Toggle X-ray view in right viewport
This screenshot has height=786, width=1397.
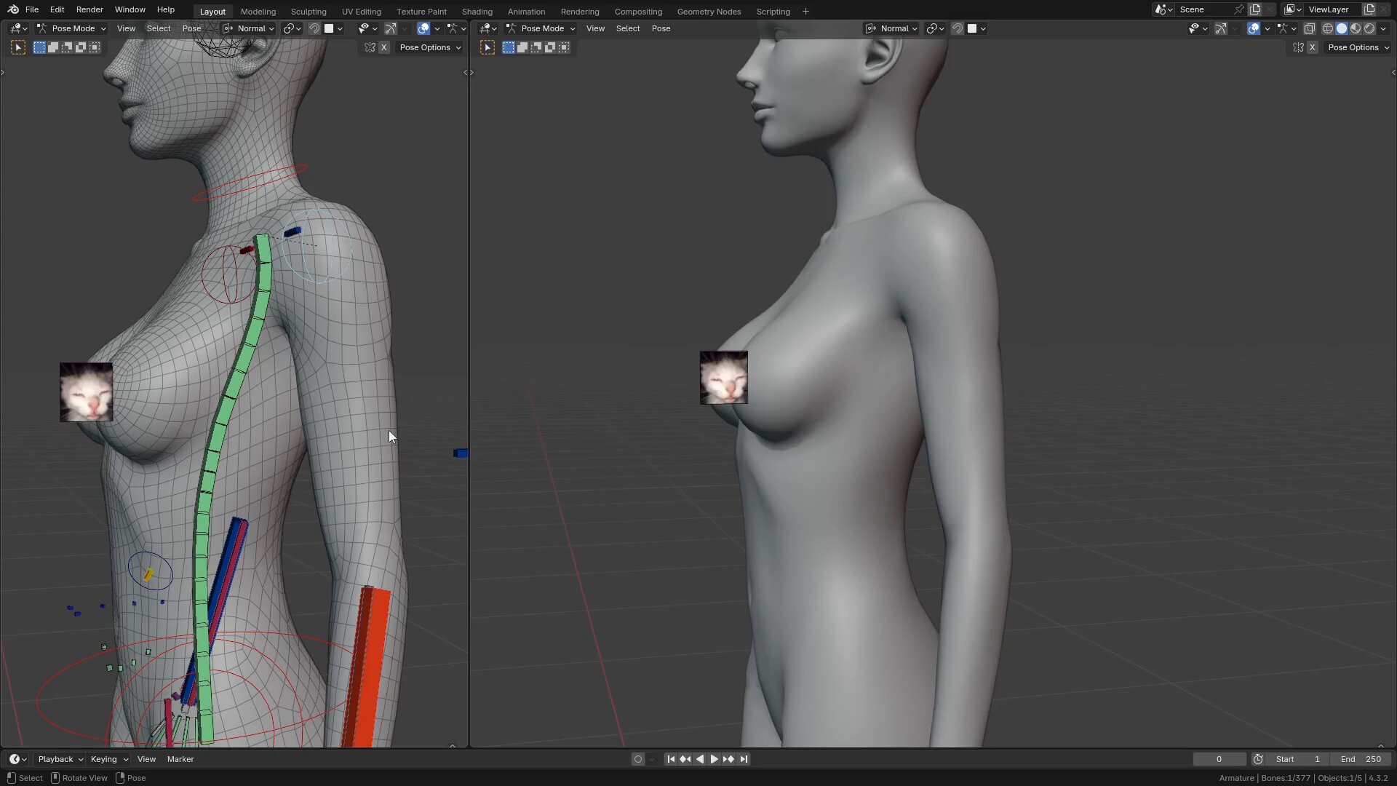coord(1309,28)
